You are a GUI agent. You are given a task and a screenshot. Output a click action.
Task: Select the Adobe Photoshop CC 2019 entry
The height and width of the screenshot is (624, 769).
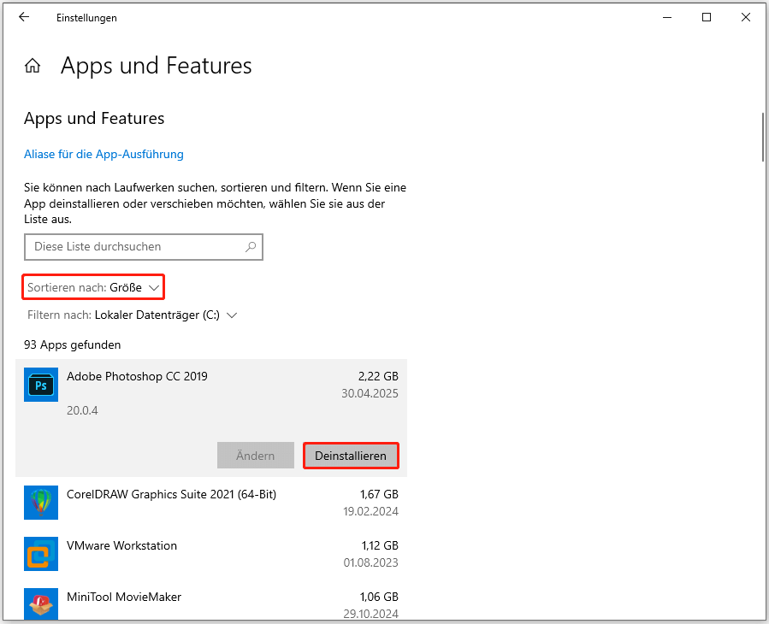pyautogui.click(x=211, y=418)
